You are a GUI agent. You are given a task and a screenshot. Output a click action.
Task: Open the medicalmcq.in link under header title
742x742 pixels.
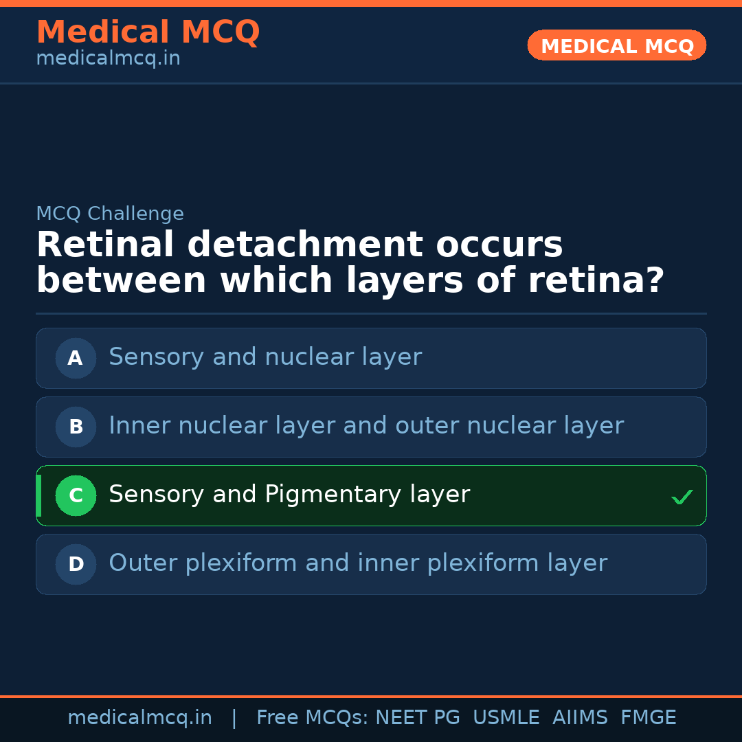[108, 59]
